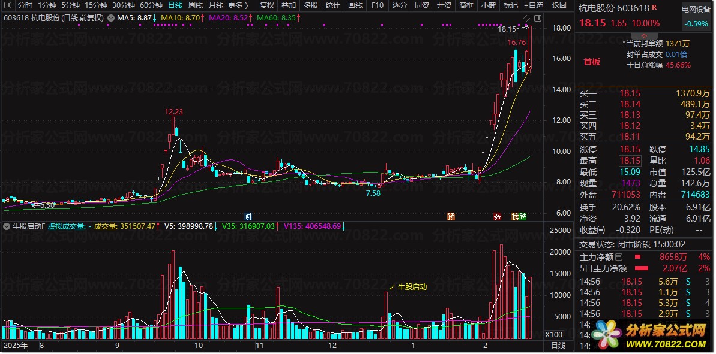Screen dimensions: 716x354
Task: Switch to 30分钟 period
Action: click(123, 5)
